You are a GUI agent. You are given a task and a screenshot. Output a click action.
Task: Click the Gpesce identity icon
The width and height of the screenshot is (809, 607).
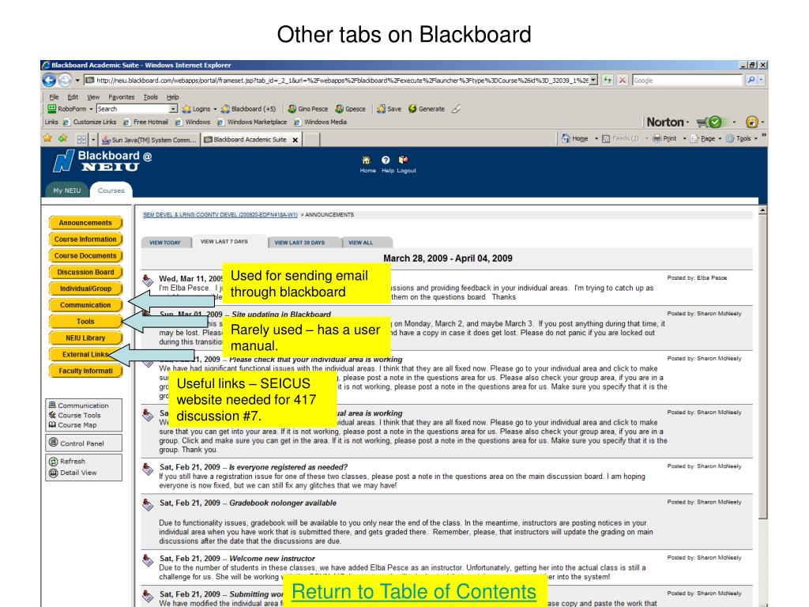coord(340,109)
